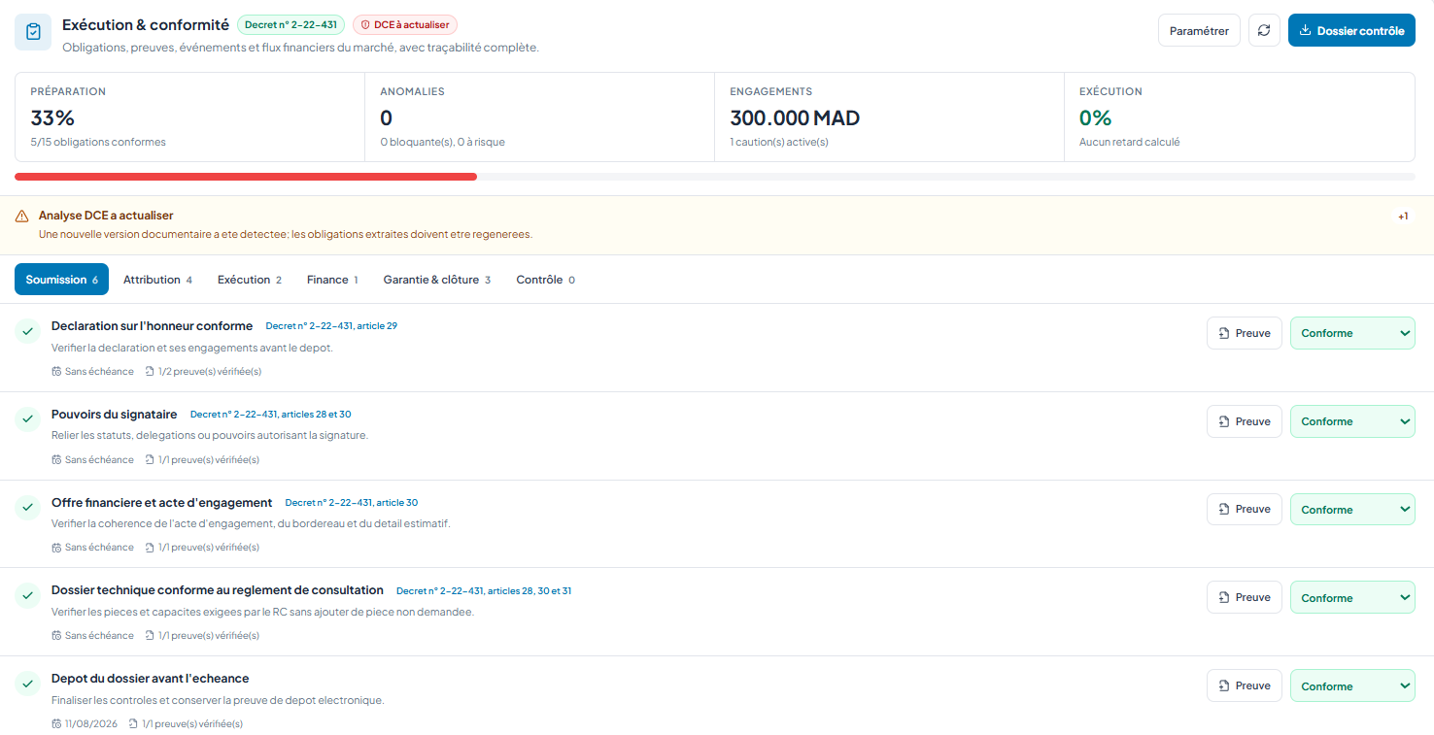Click proof document icon showing 1/2 preuve(s)

(150, 371)
